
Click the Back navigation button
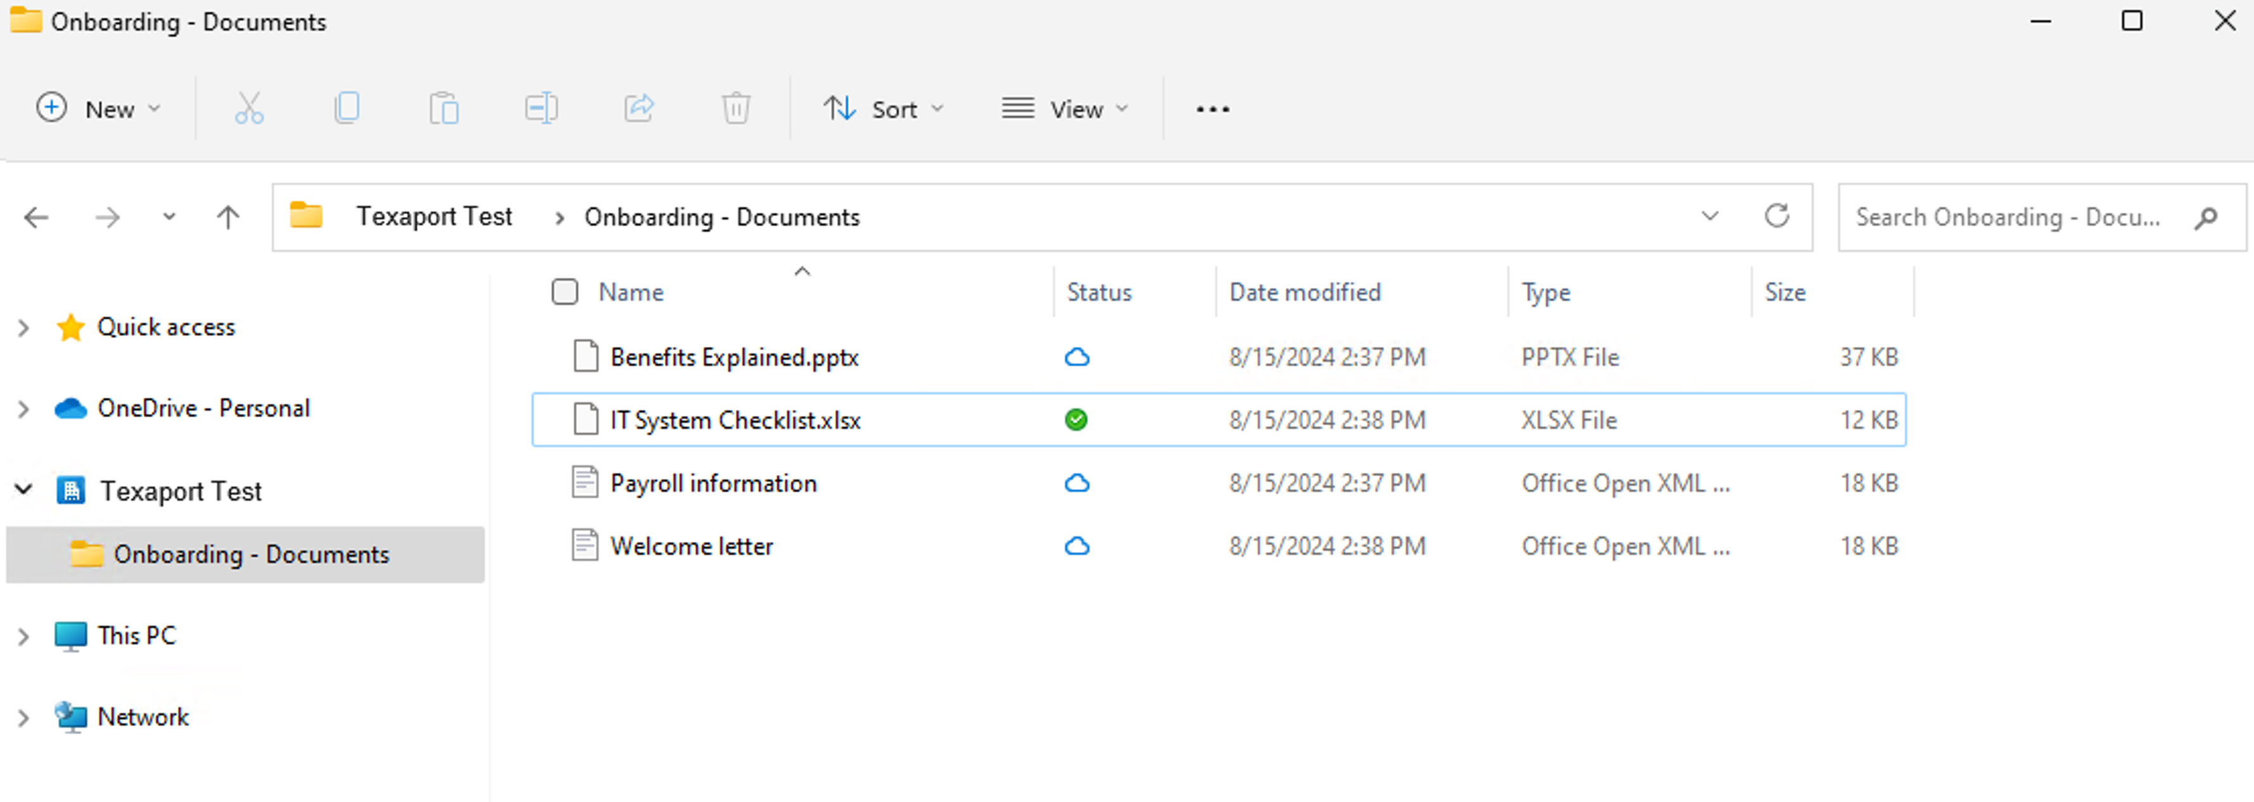pyautogui.click(x=36, y=217)
